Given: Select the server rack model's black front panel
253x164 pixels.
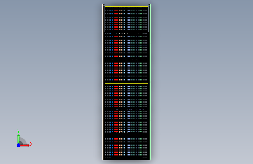Looking at the screenshot, I should pyautogui.click(x=126, y=83).
